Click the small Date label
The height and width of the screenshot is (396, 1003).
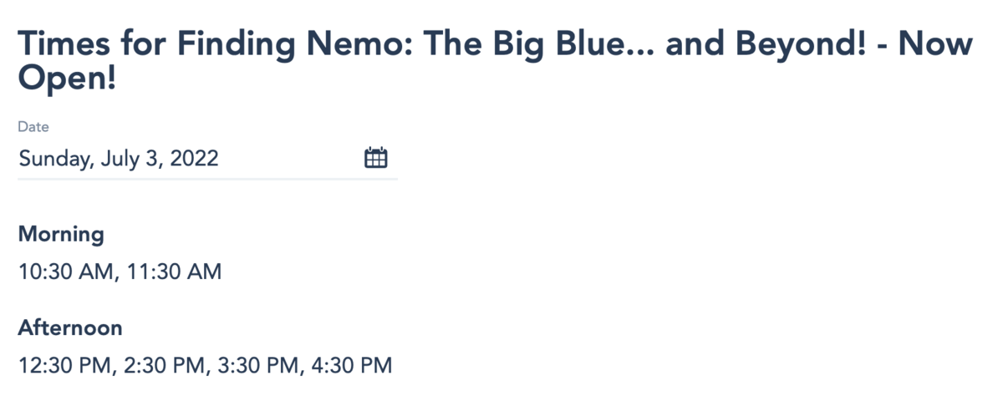click(33, 127)
